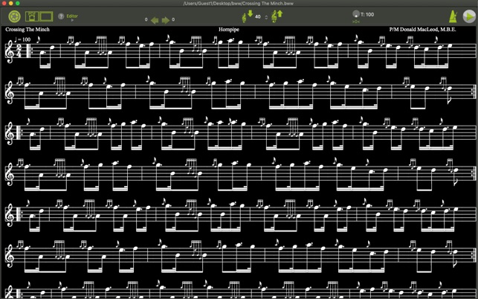Toggle the metronome icon
Viewport: 478px width, 299px height.
(x=453, y=16)
